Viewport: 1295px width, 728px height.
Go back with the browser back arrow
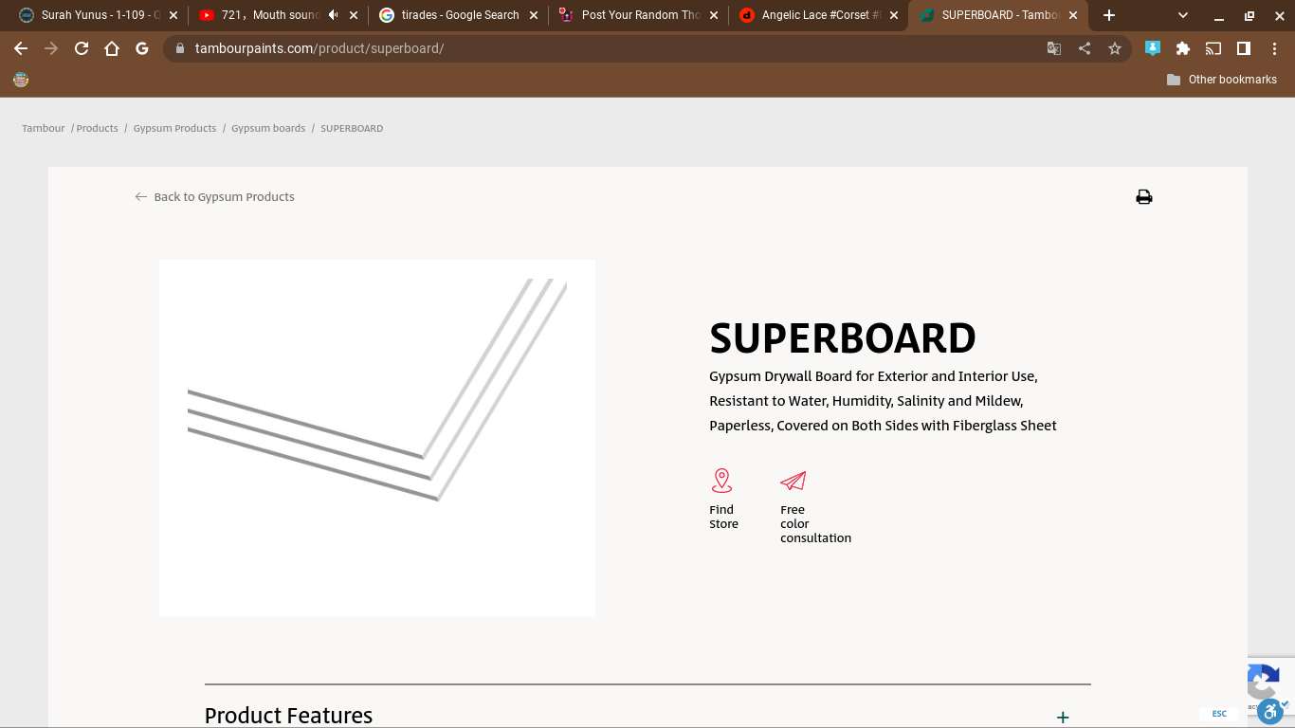point(21,48)
